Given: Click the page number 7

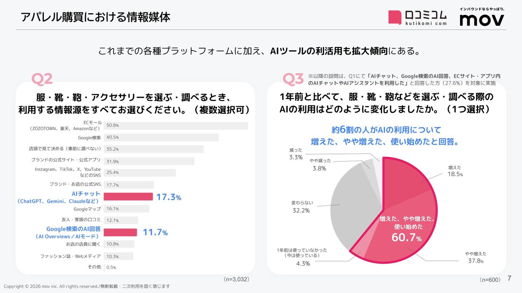Looking at the screenshot, I should coord(509,278).
